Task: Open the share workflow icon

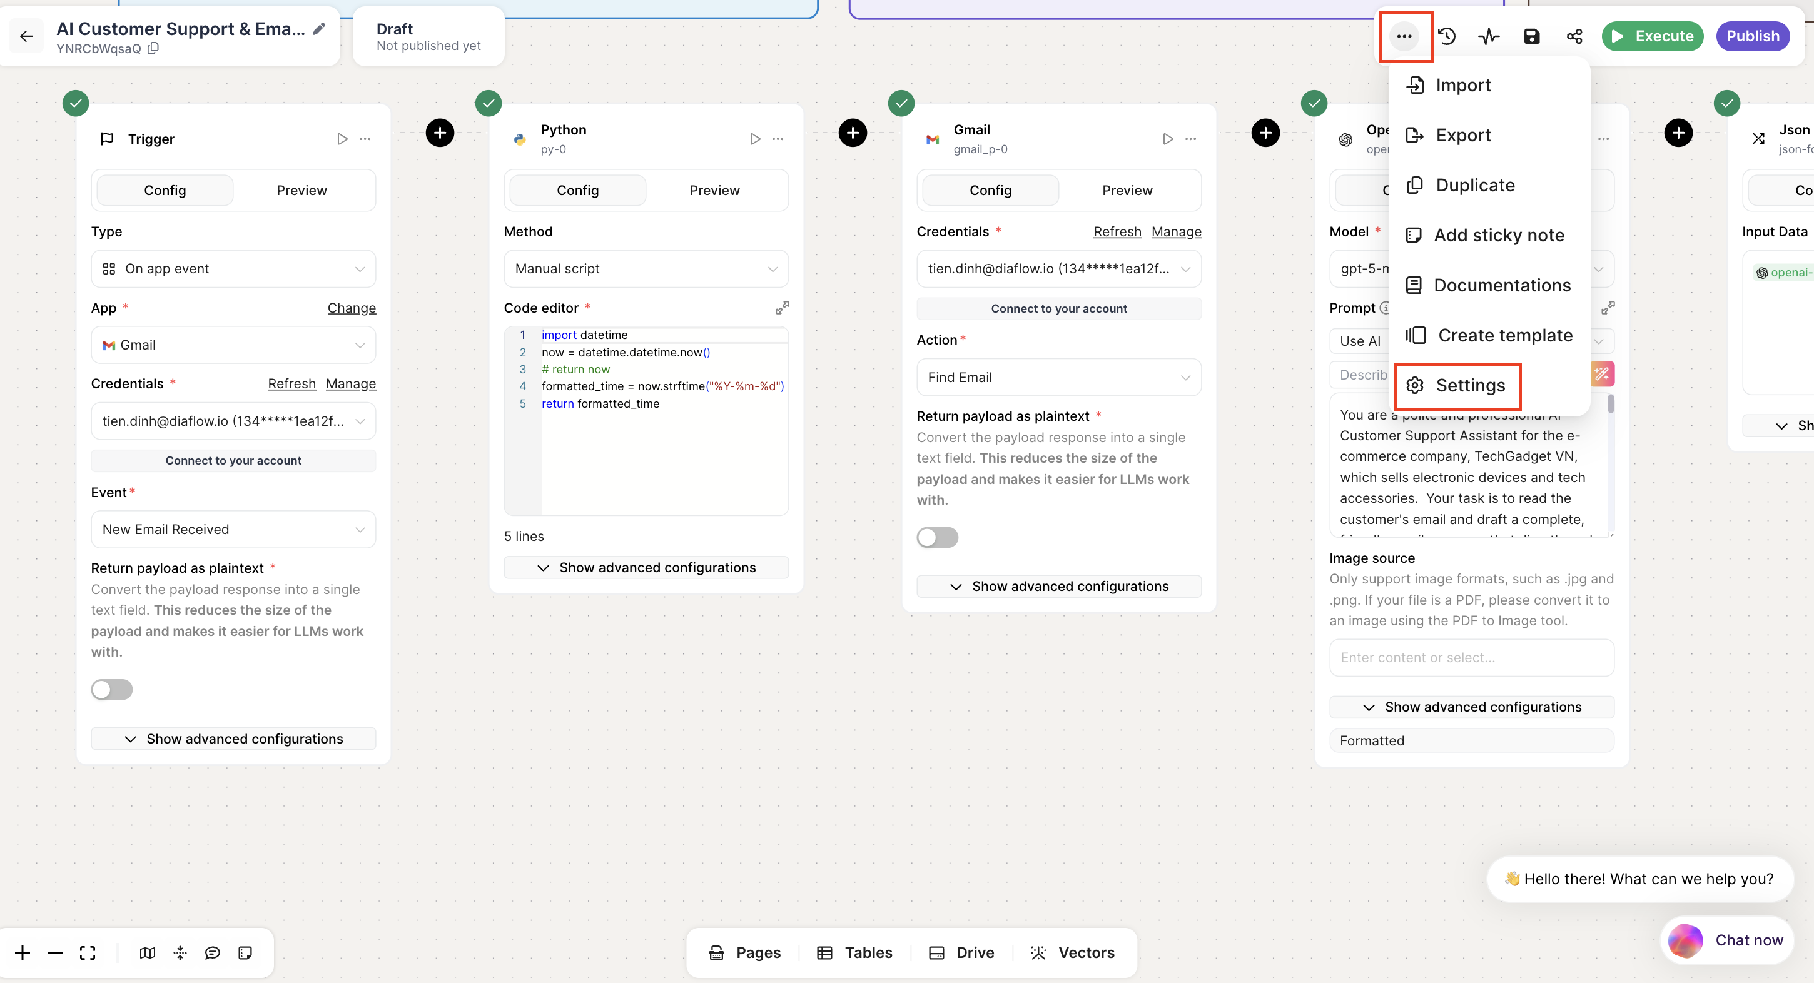Action: (x=1574, y=36)
